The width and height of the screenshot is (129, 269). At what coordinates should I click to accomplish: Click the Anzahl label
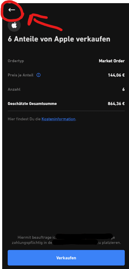point(14,90)
